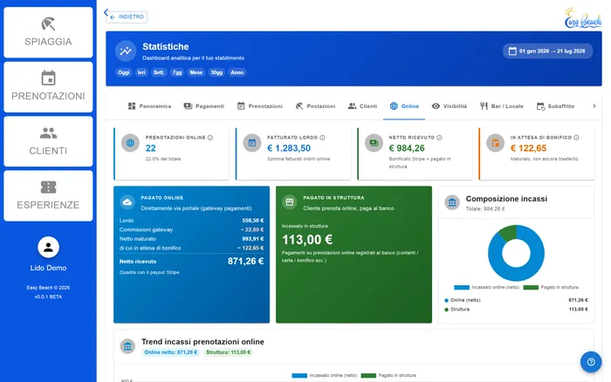Open the Spiaggia section umbrella icon

point(48,24)
